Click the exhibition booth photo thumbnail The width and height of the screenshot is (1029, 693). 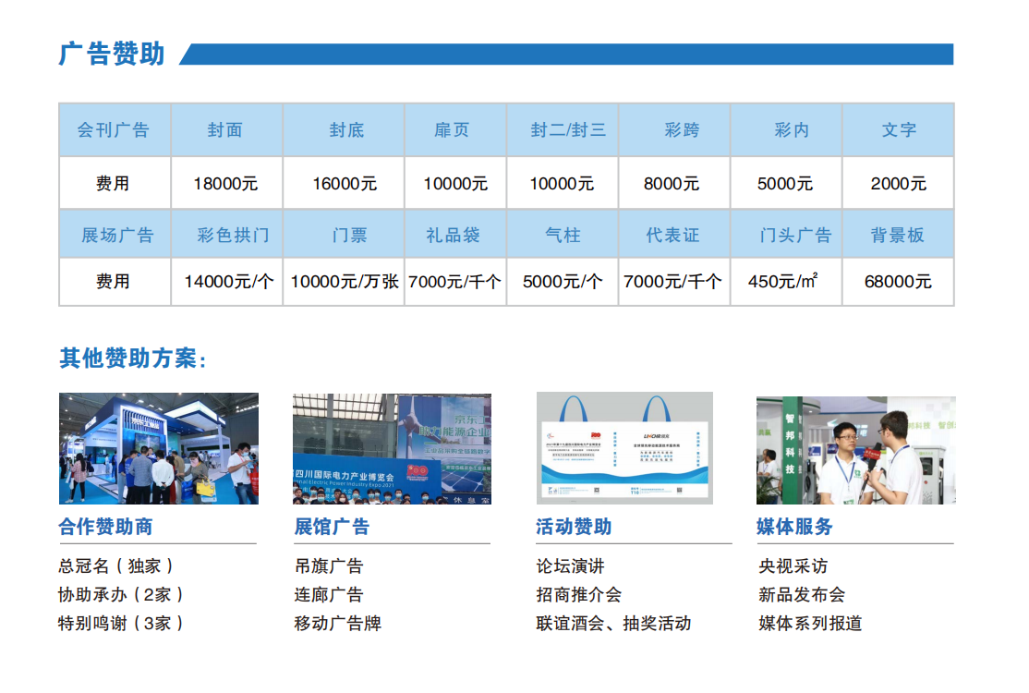click(x=158, y=449)
